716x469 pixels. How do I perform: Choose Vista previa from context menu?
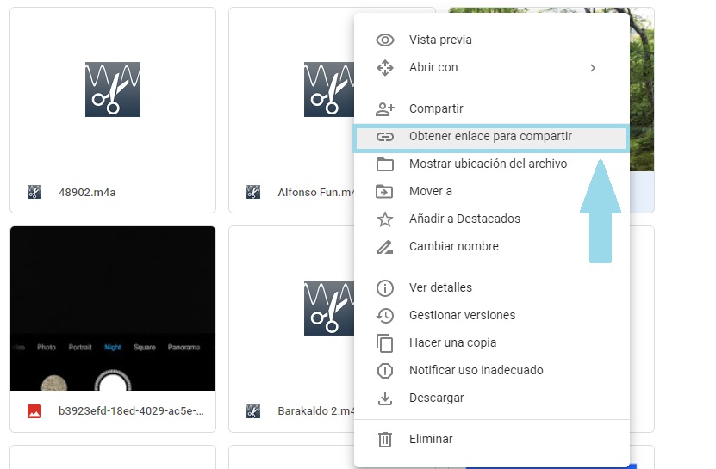click(x=492, y=40)
